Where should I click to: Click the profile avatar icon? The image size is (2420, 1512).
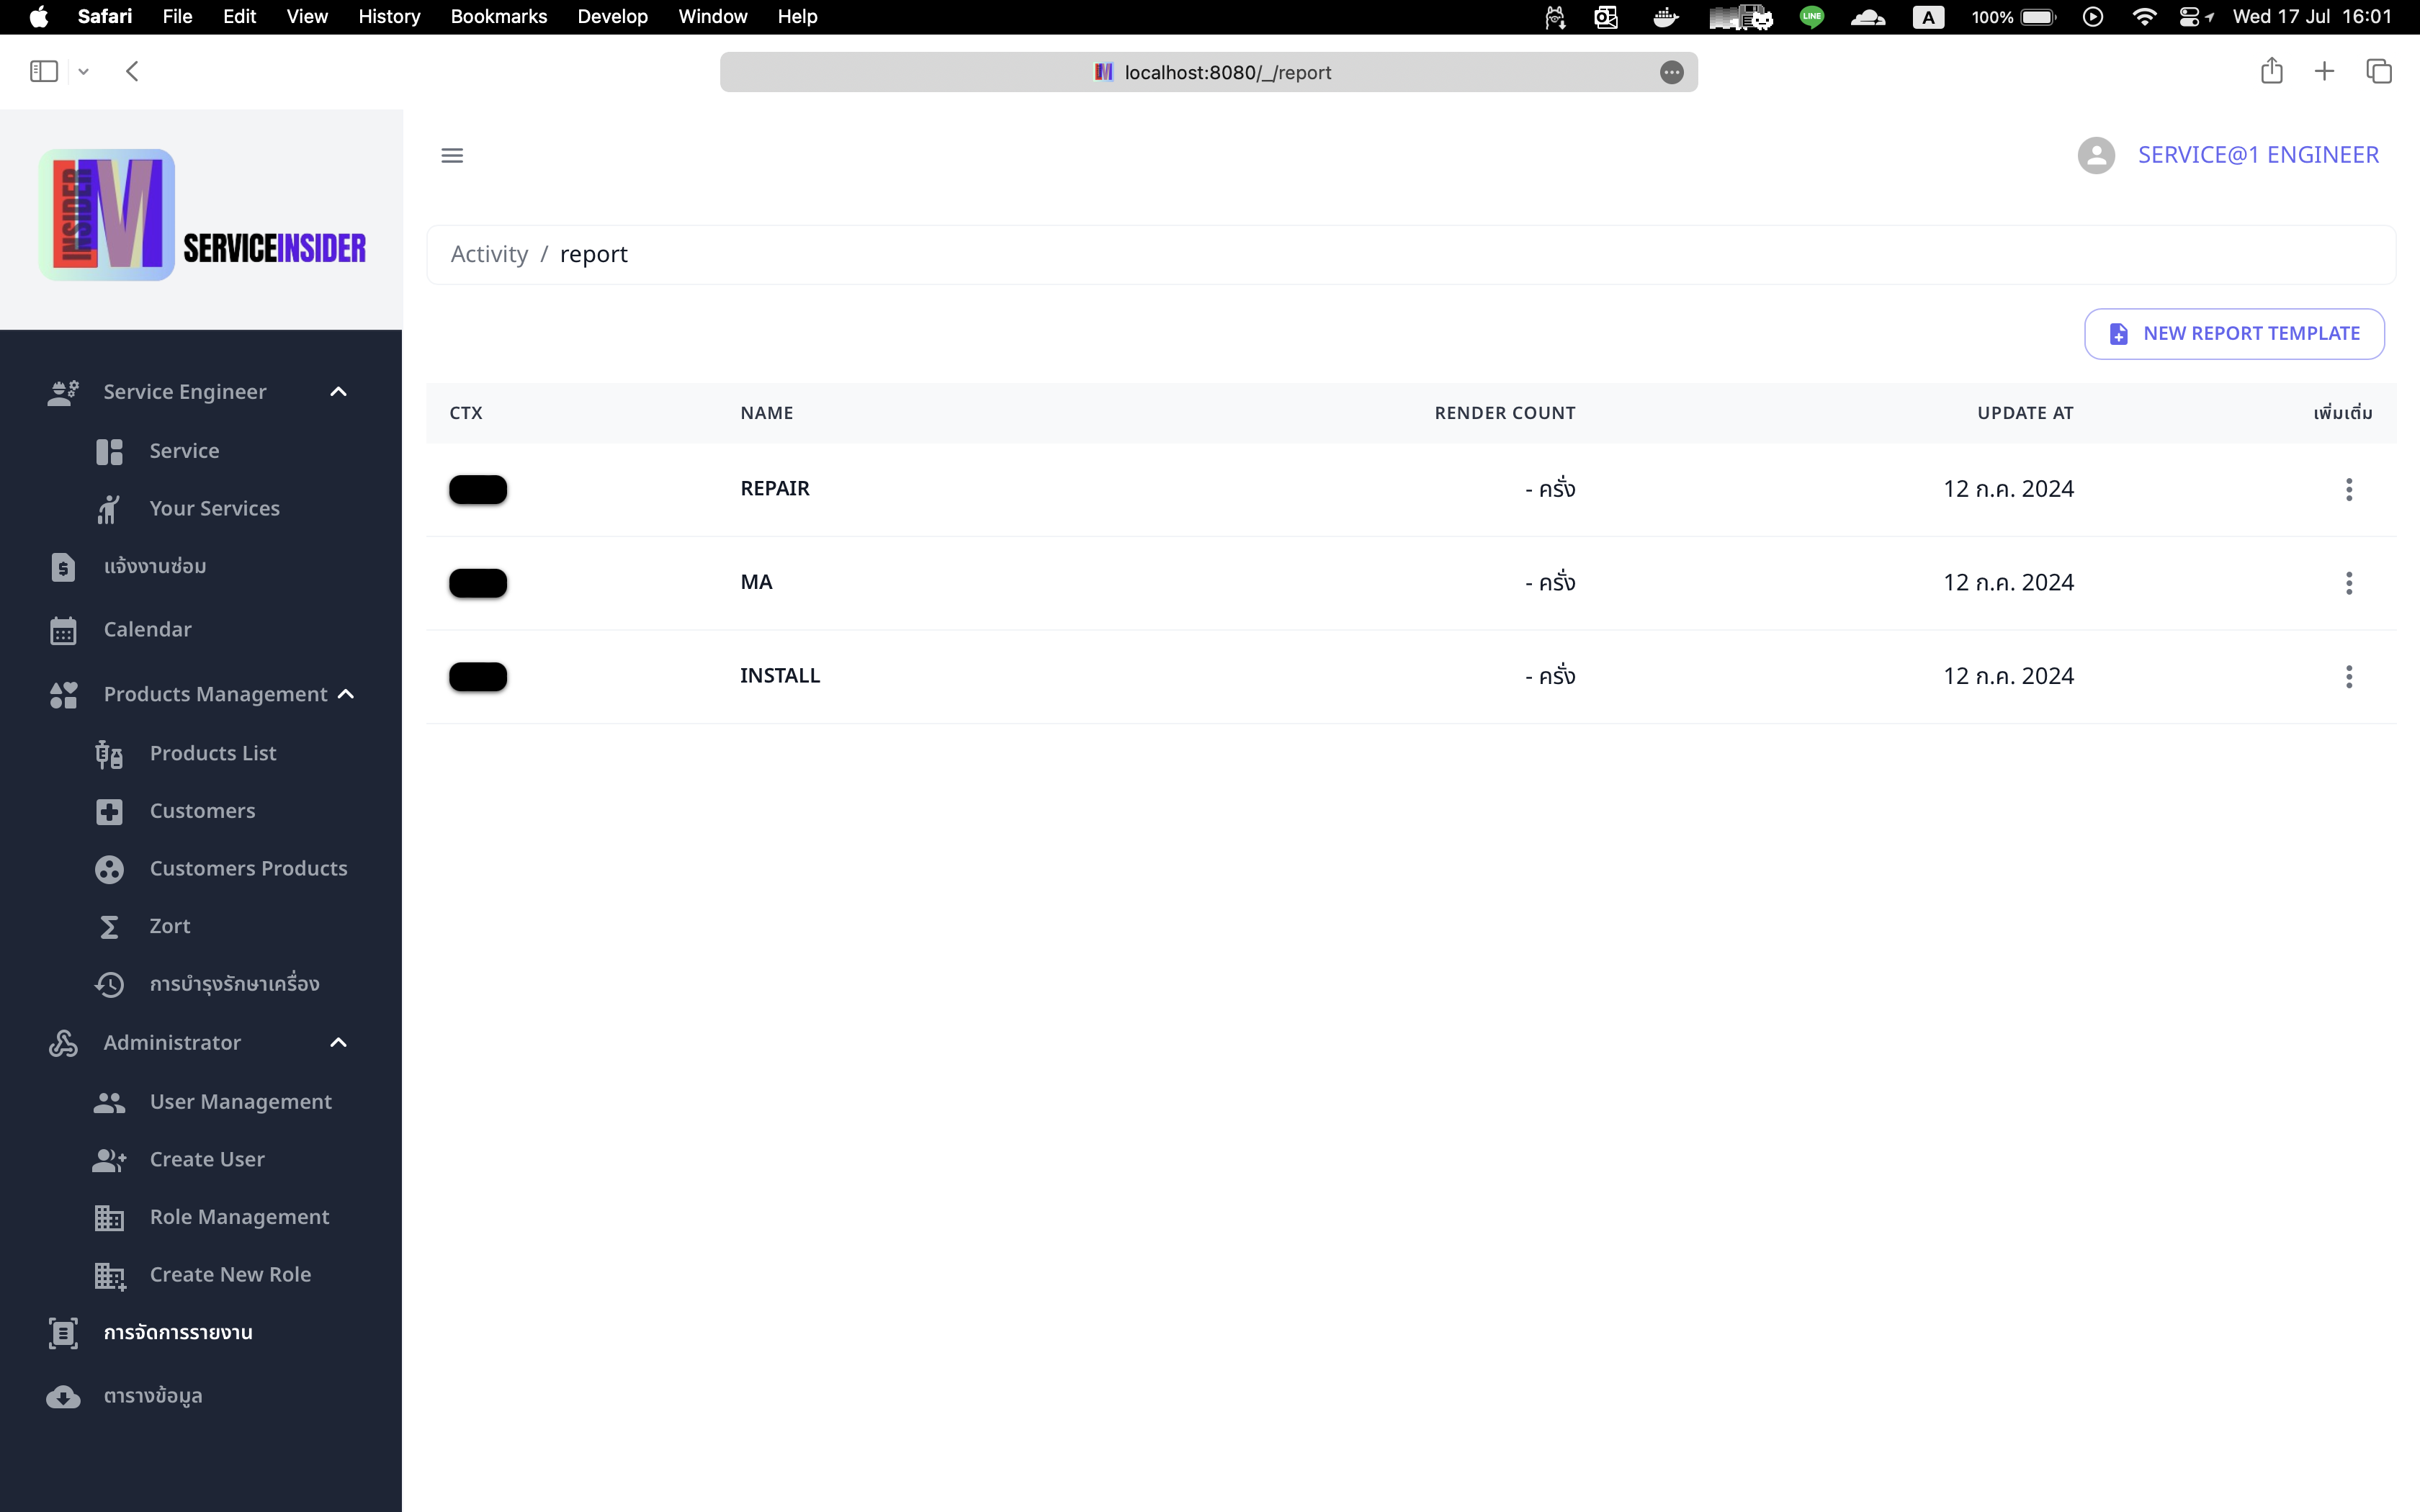(2096, 154)
